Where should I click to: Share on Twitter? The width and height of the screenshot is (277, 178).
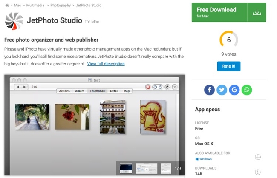click(222, 90)
